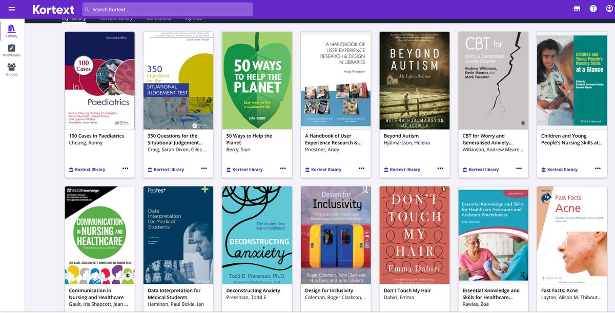
Task: Click the author text 'Cheung, Ronny'
Action: click(86, 143)
